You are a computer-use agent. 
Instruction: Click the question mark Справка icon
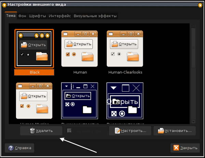(11, 148)
